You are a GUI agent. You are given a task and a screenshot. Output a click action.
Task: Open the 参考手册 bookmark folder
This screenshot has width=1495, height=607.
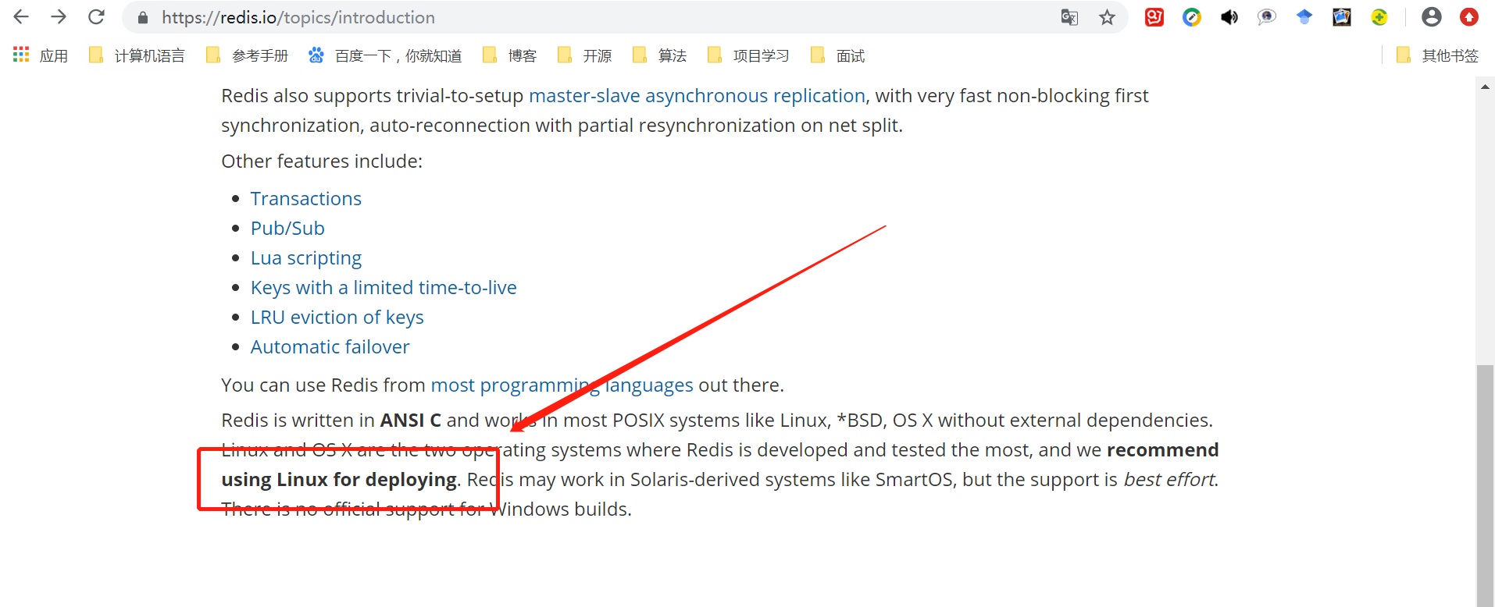tap(247, 55)
